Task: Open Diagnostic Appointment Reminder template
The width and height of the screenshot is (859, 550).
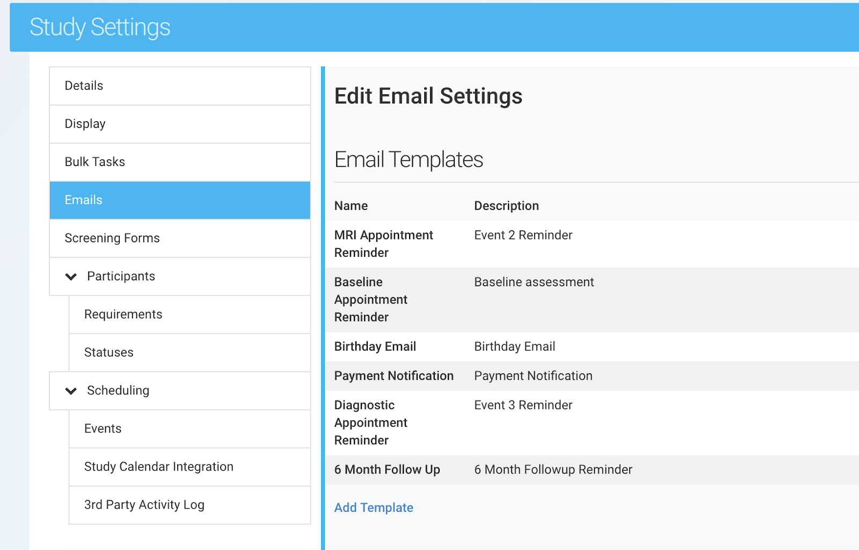Action: 370,422
